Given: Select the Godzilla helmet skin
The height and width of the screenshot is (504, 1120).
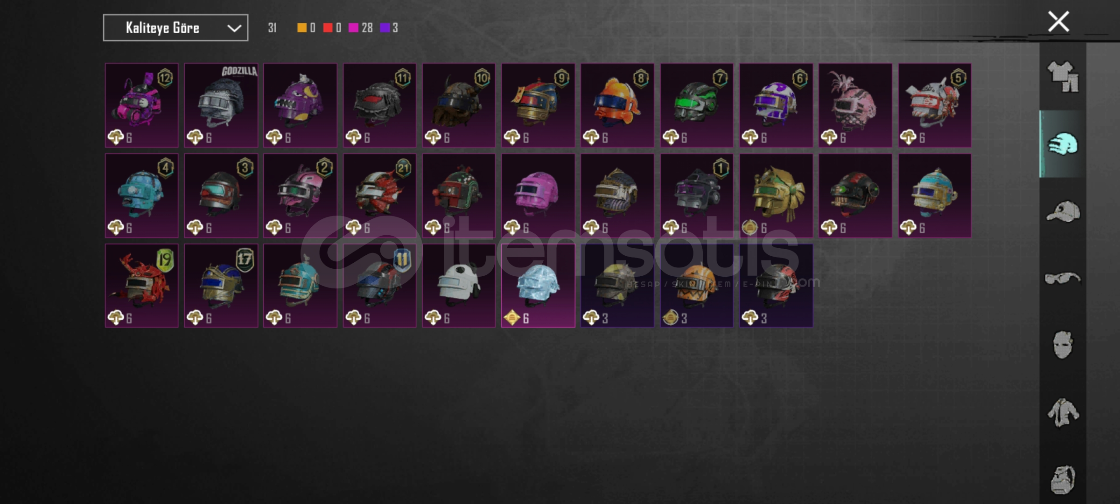Looking at the screenshot, I should 221,105.
